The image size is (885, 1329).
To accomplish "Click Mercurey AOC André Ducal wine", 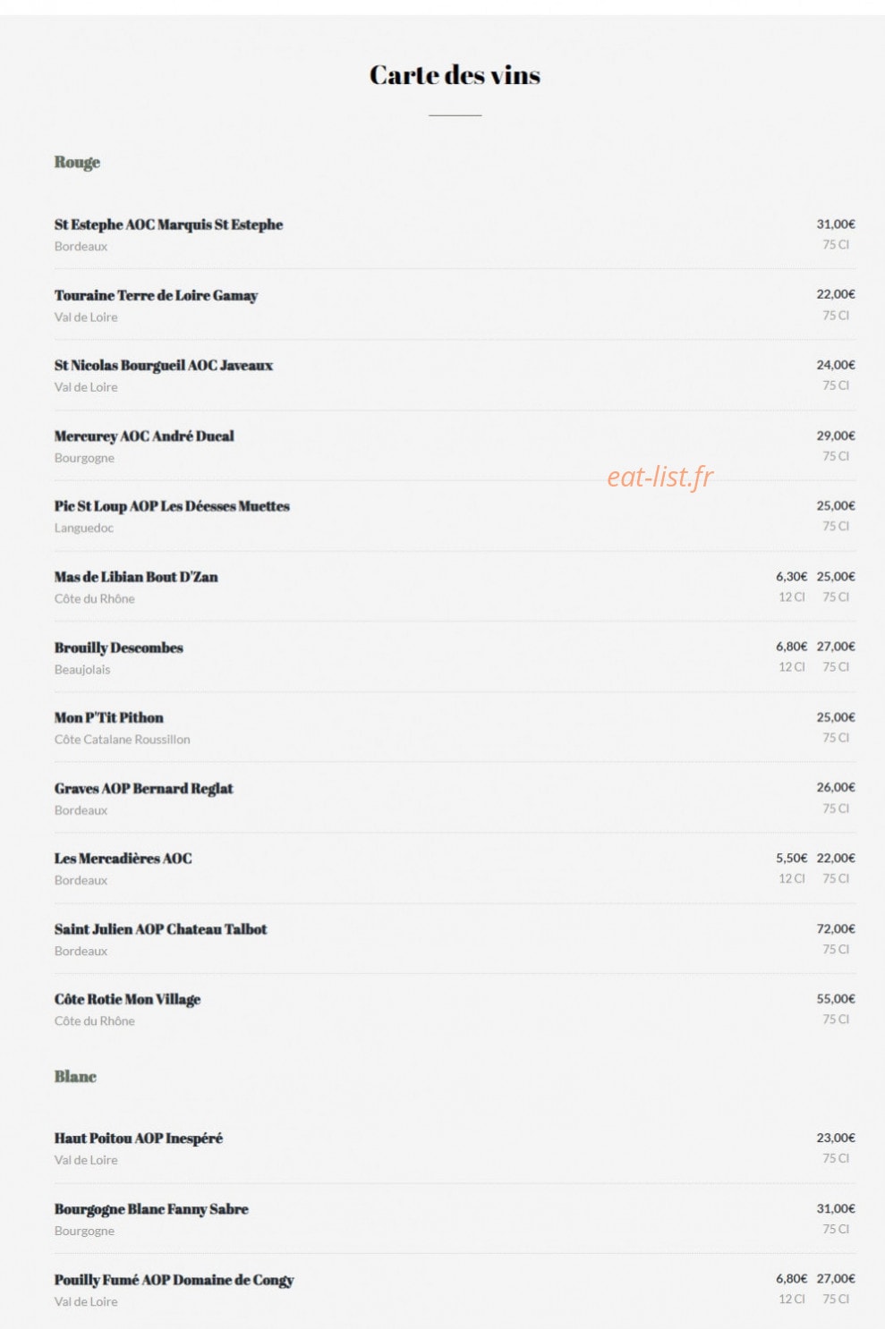I will [144, 436].
